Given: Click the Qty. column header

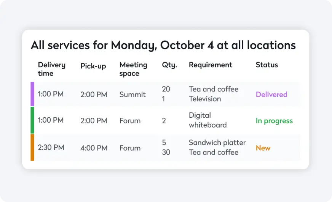Looking at the screenshot, I should 169,65.
